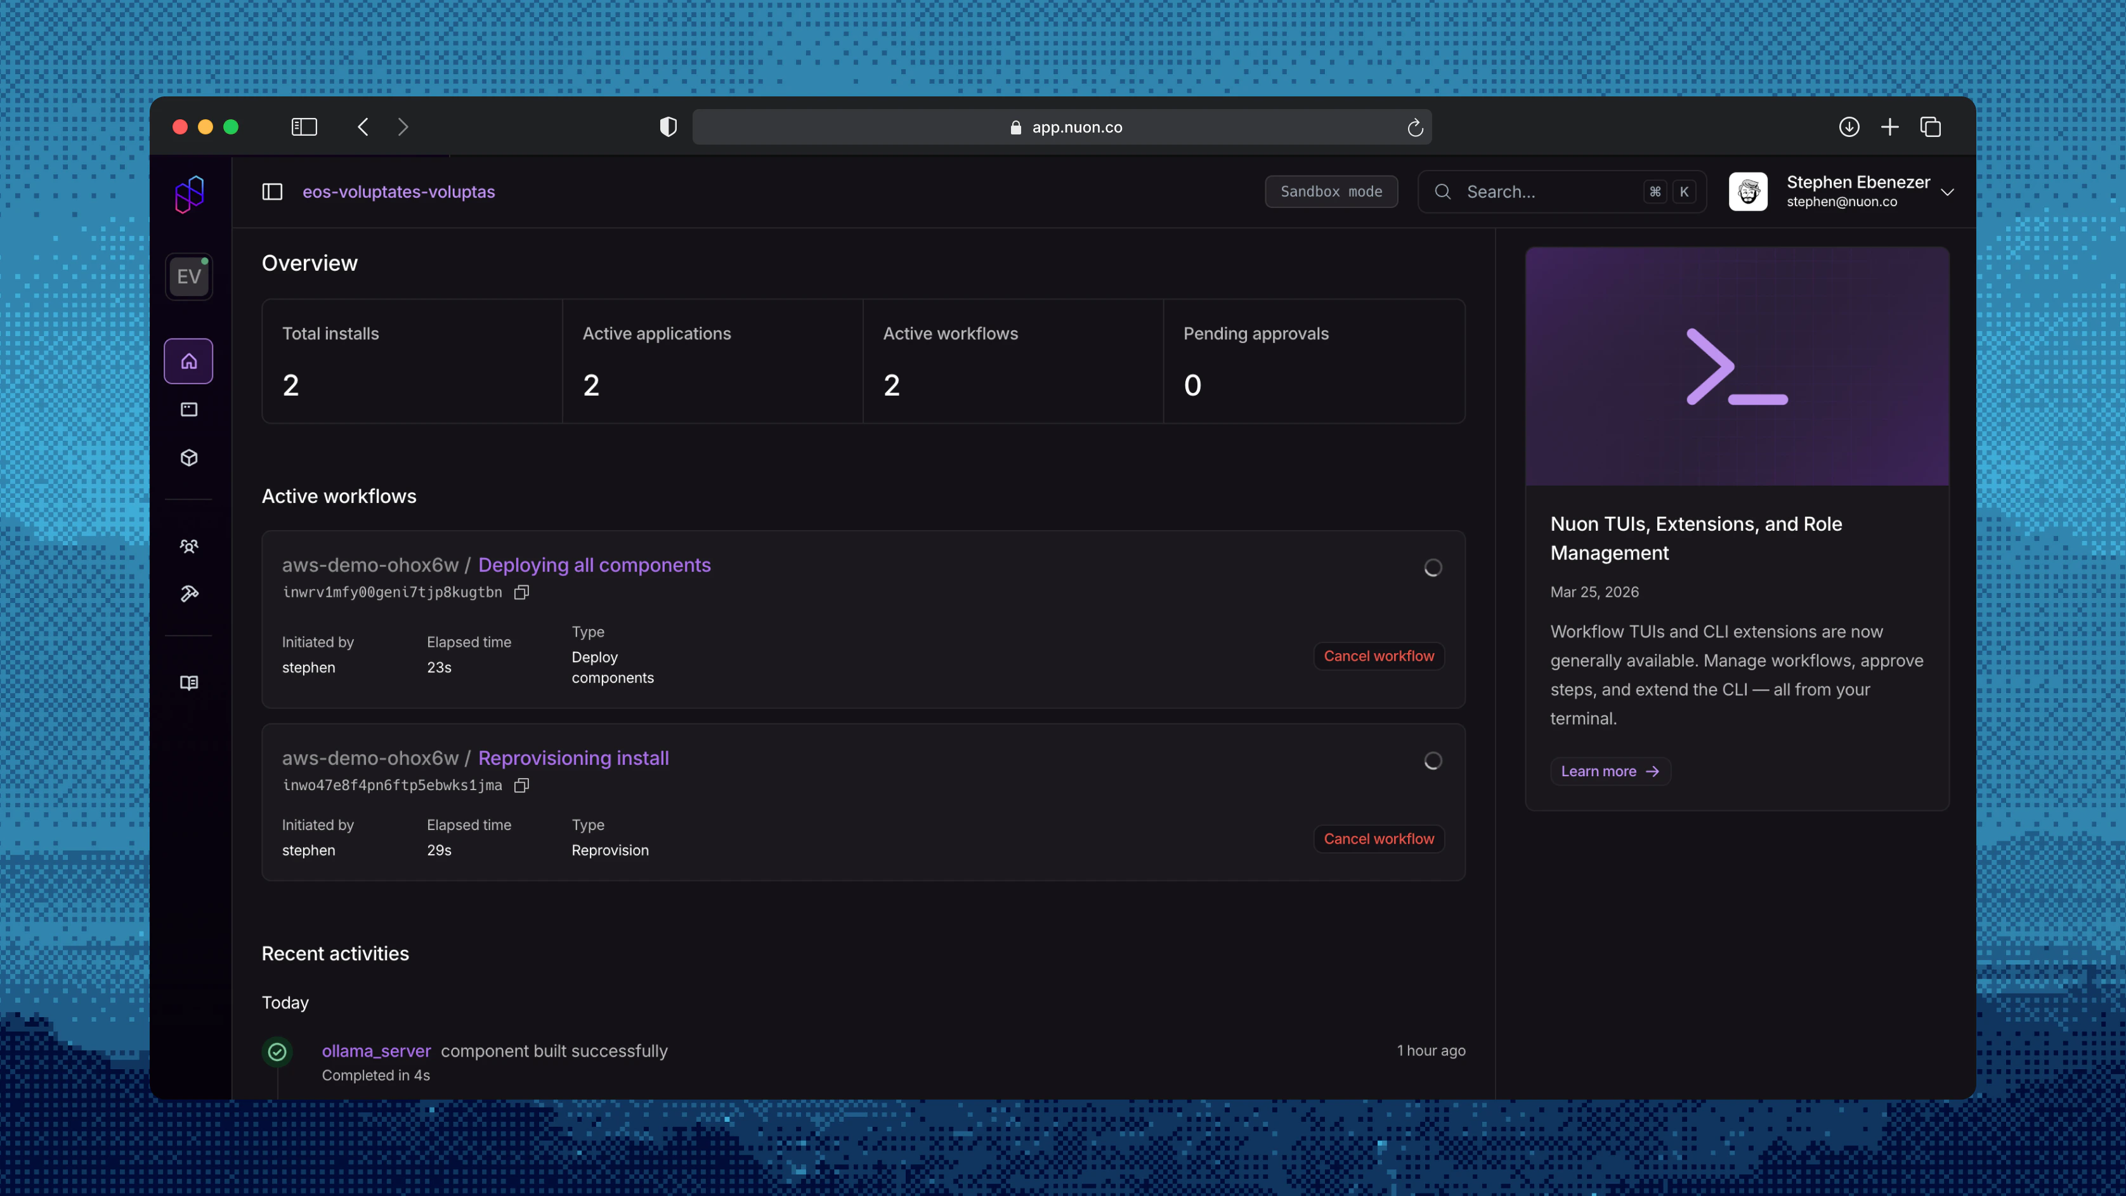2126x1196 pixels.
Task: Open the documentation book icon in sidebar
Action: coord(189,682)
